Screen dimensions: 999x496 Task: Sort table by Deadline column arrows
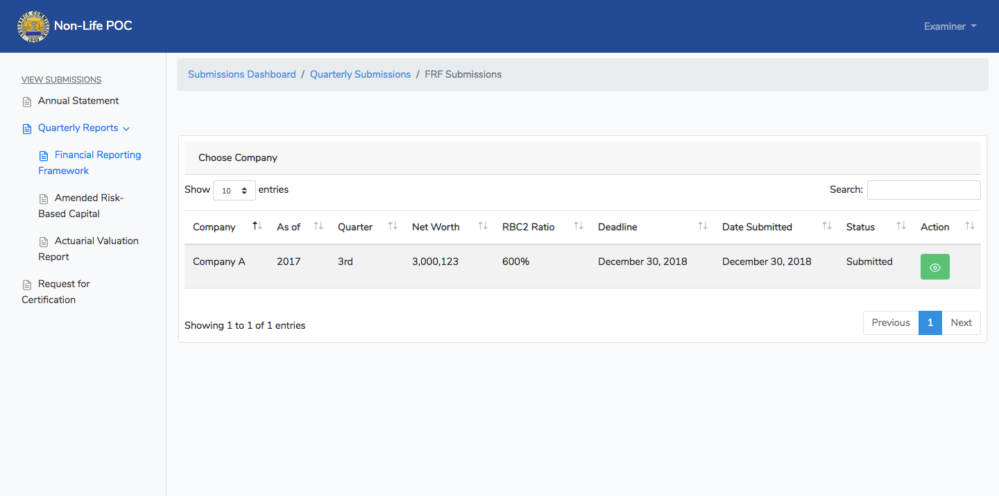703,226
